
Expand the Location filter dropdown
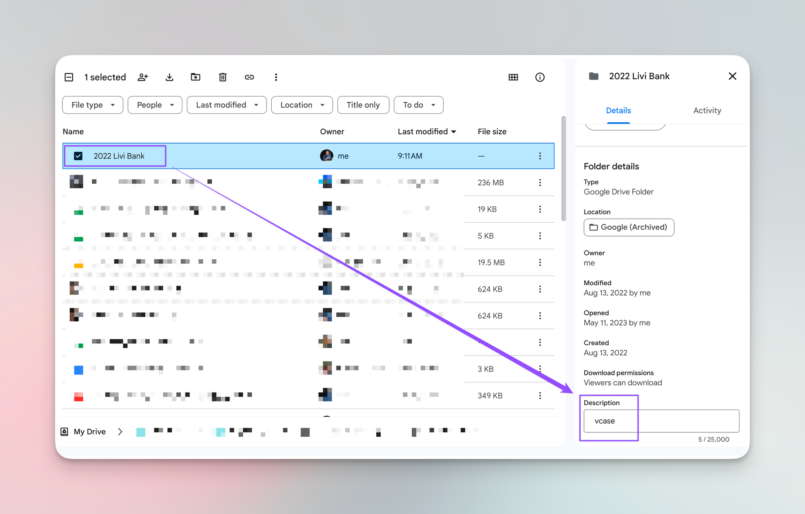302,105
